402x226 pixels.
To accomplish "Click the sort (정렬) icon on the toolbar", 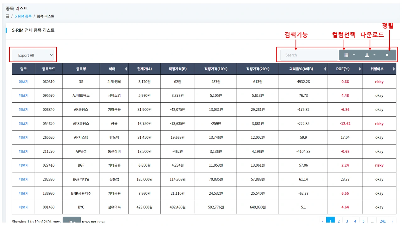I will (x=387, y=55).
